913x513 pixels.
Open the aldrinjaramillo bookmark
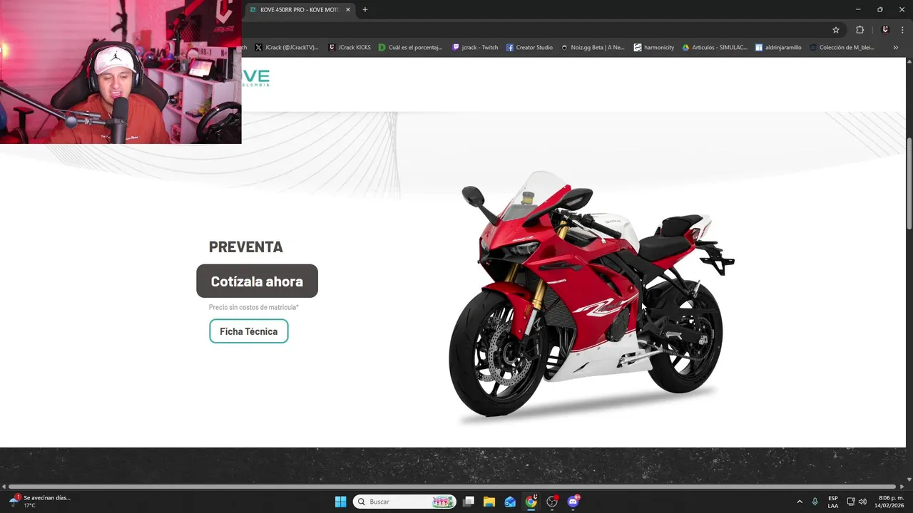(778, 48)
